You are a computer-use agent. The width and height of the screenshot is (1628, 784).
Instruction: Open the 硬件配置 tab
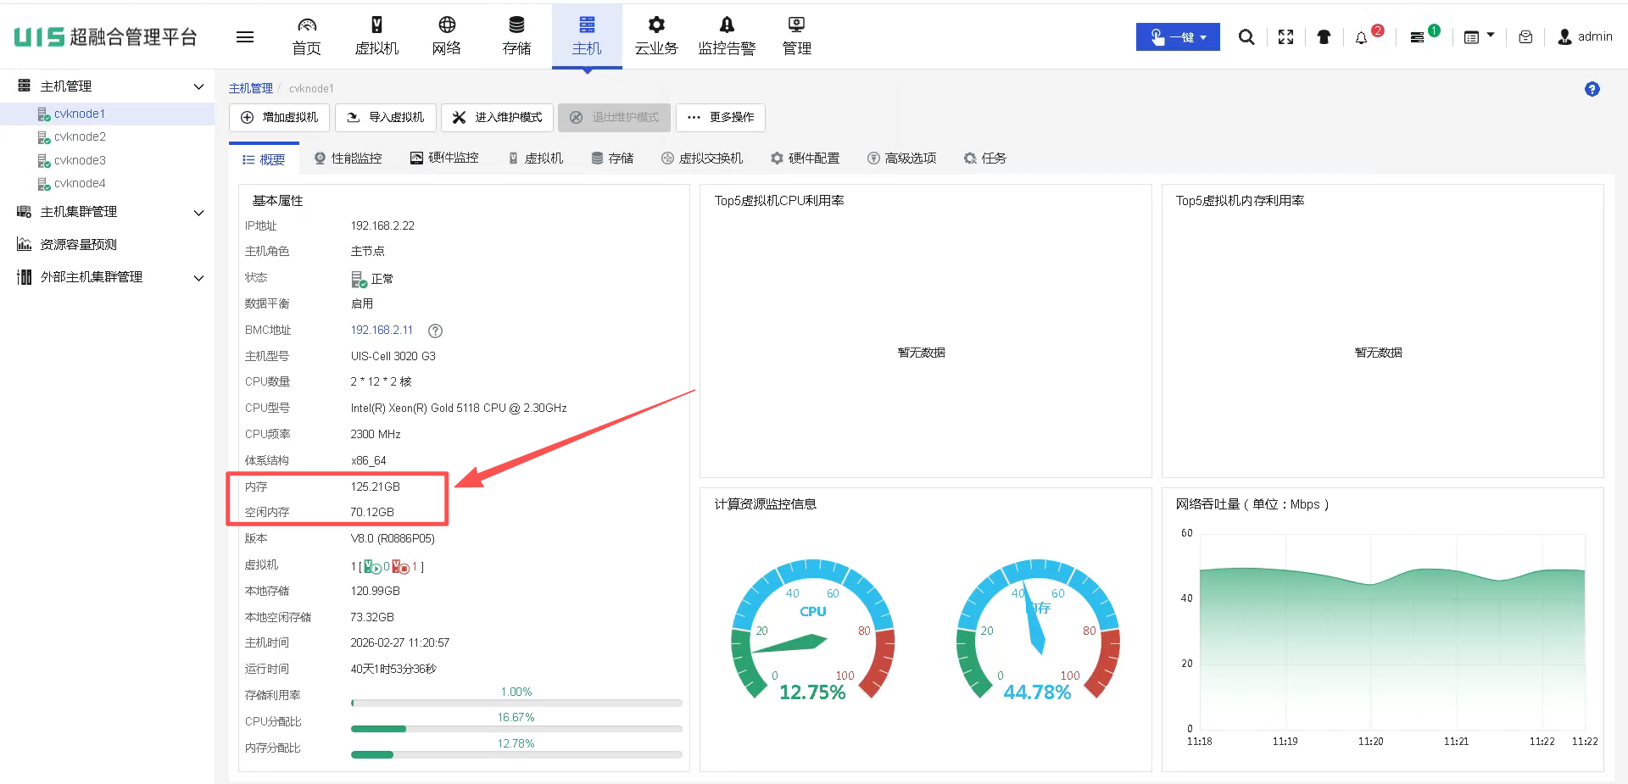click(x=805, y=158)
